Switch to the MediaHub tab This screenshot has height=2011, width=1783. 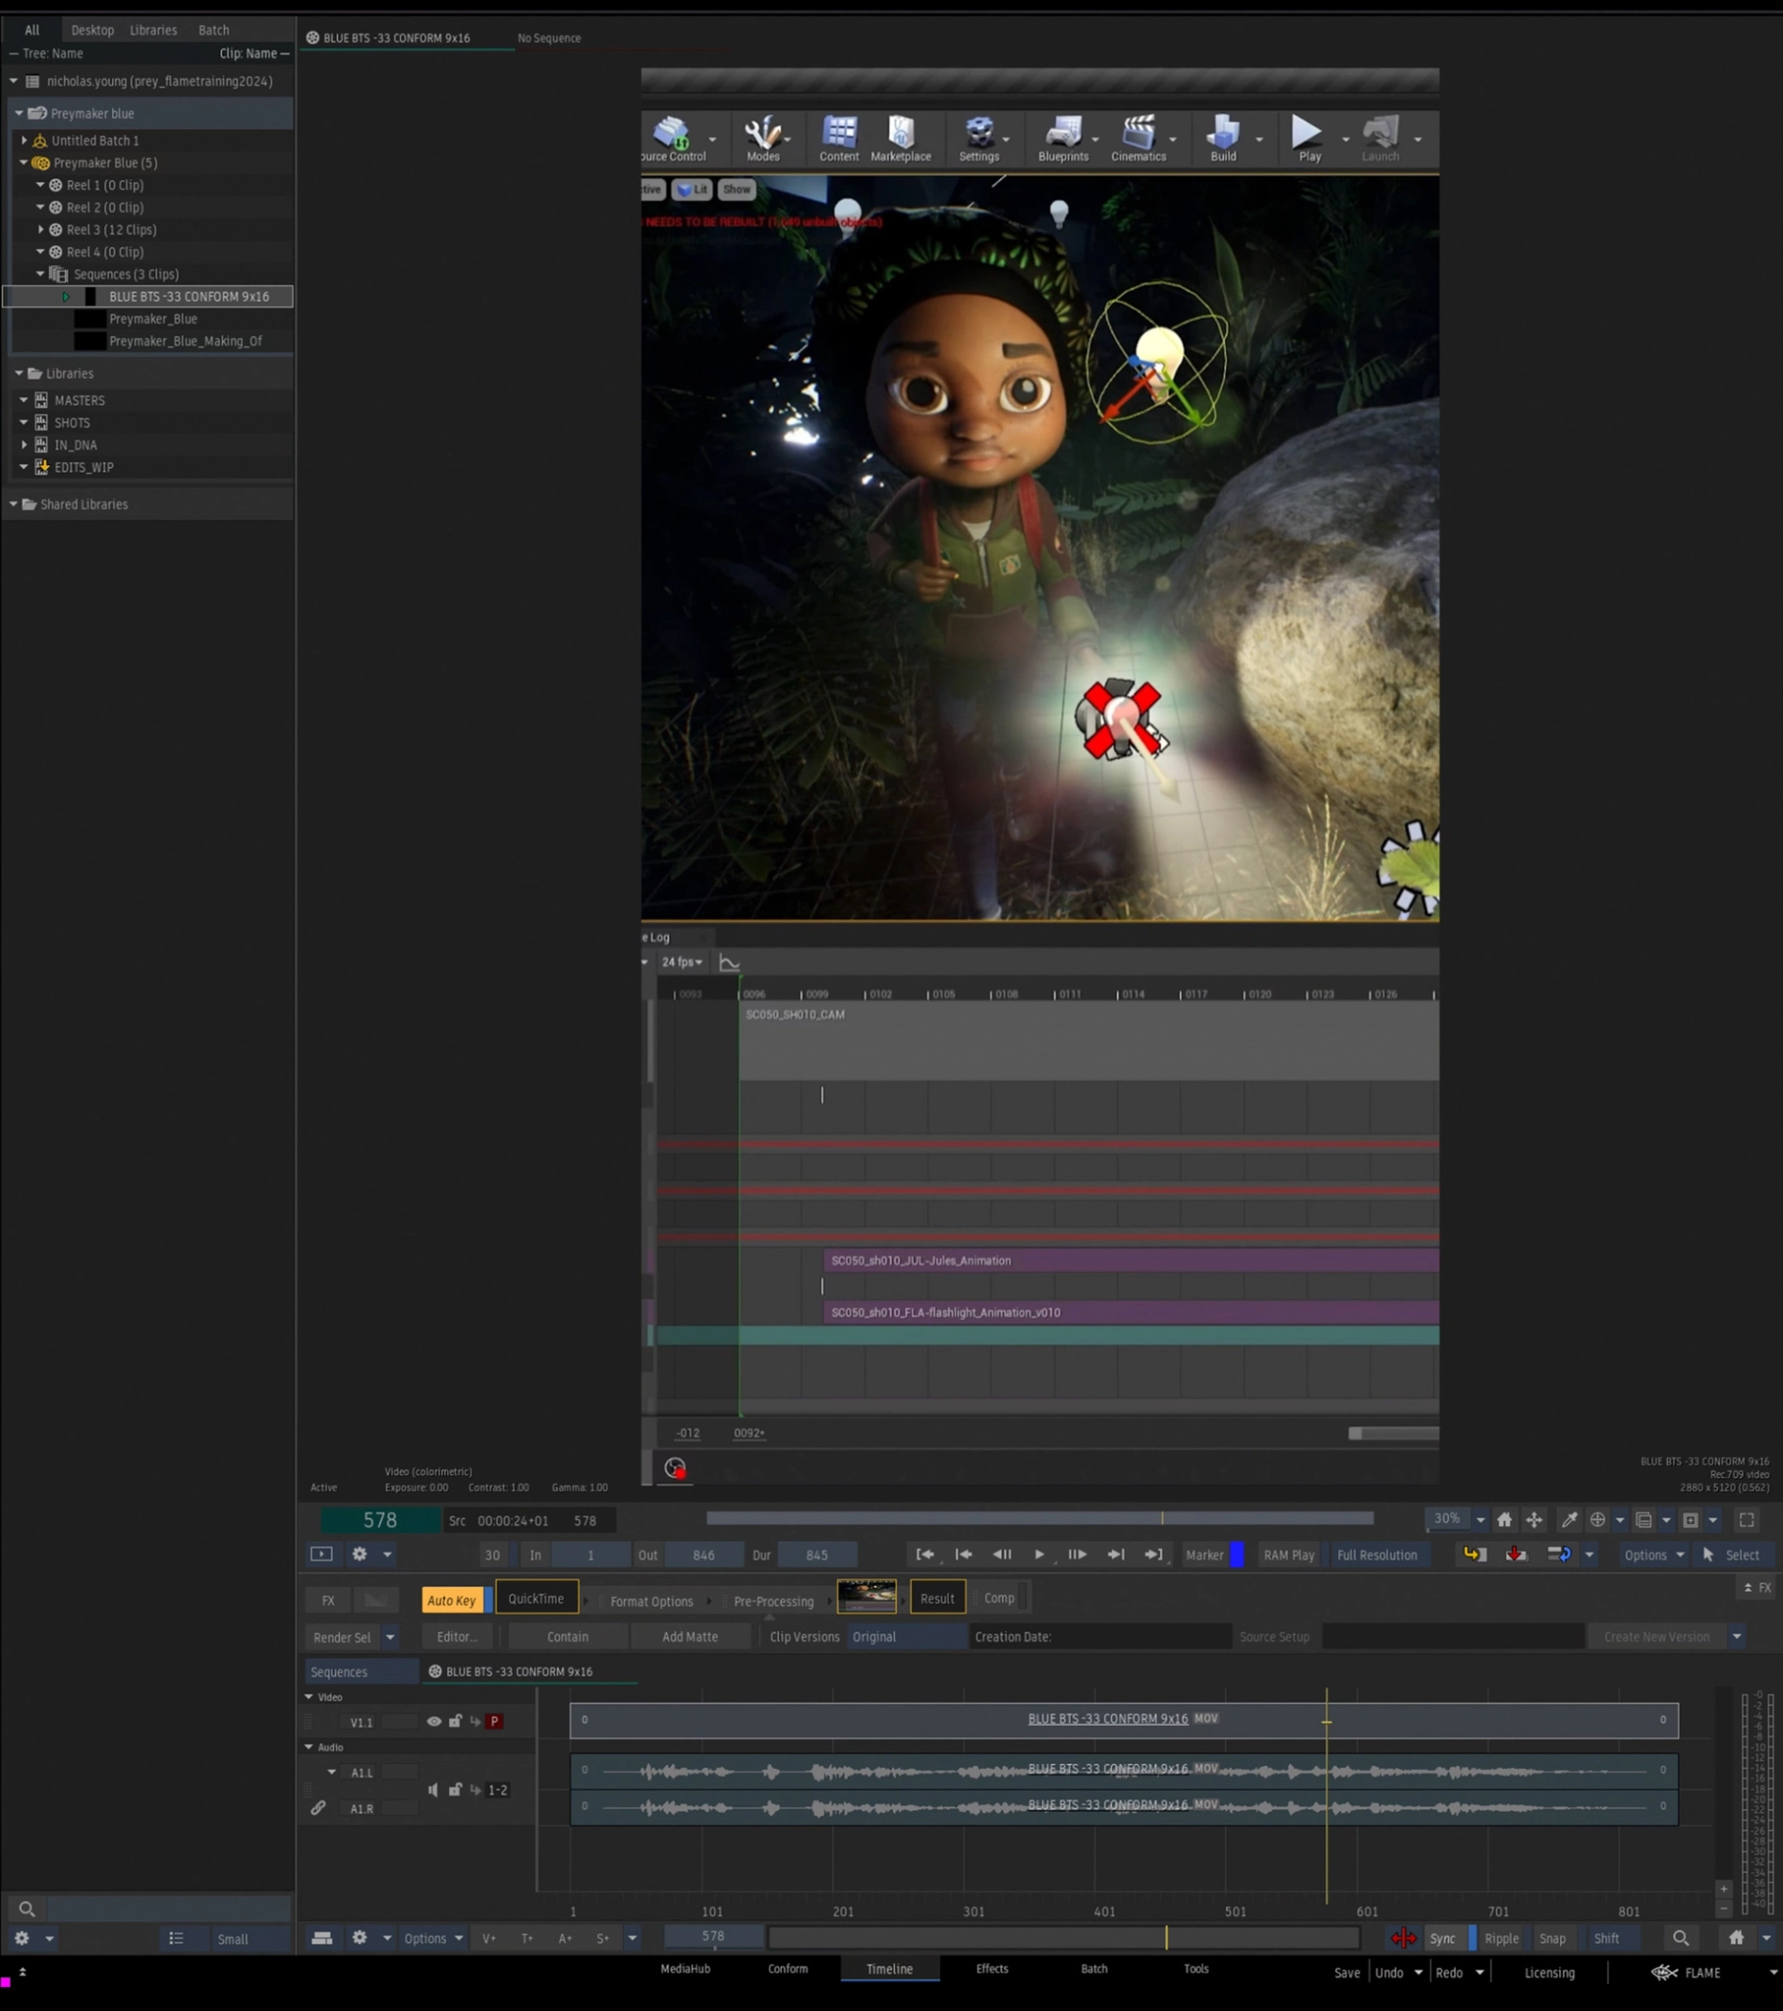click(684, 1968)
